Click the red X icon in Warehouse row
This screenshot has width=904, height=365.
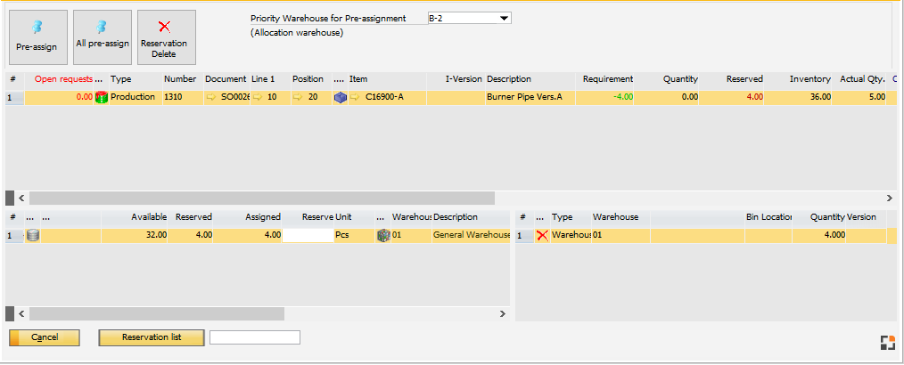point(542,236)
